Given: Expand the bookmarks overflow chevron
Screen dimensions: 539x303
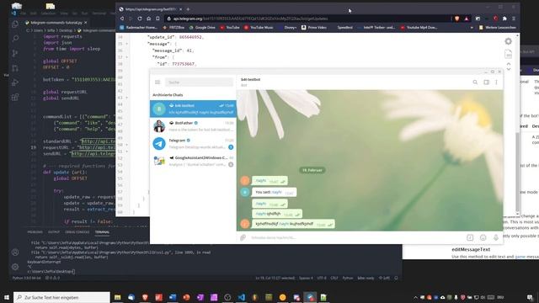Looking at the screenshot, I should pos(472,28).
